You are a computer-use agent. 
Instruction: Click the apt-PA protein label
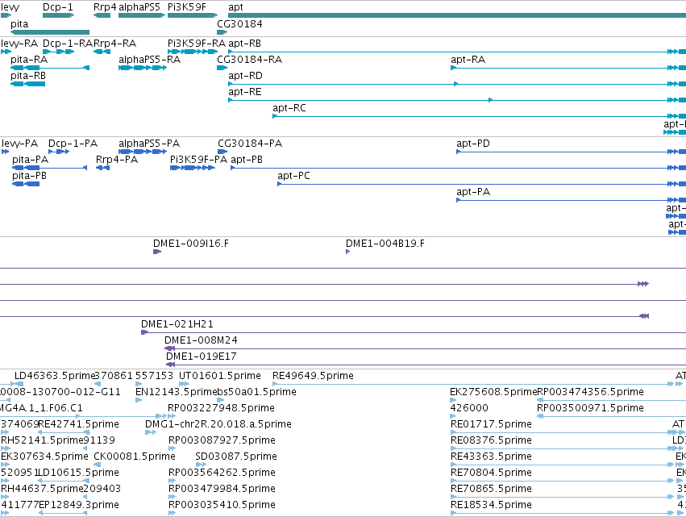(473, 192)
